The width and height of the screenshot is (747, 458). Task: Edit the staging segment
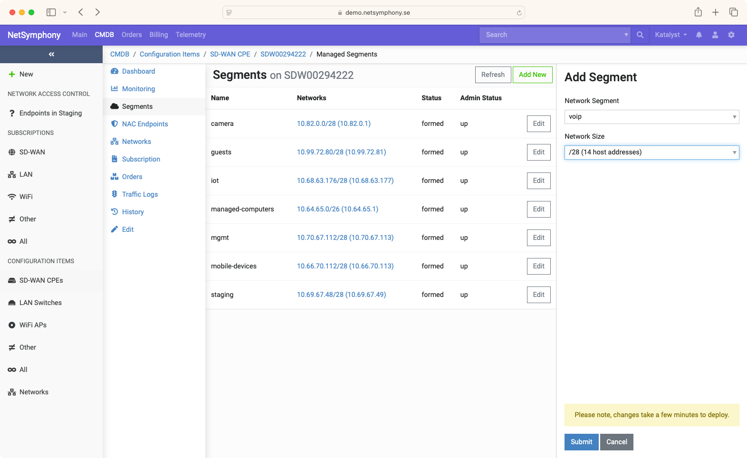pyautogui.click(x=538, y=295)
